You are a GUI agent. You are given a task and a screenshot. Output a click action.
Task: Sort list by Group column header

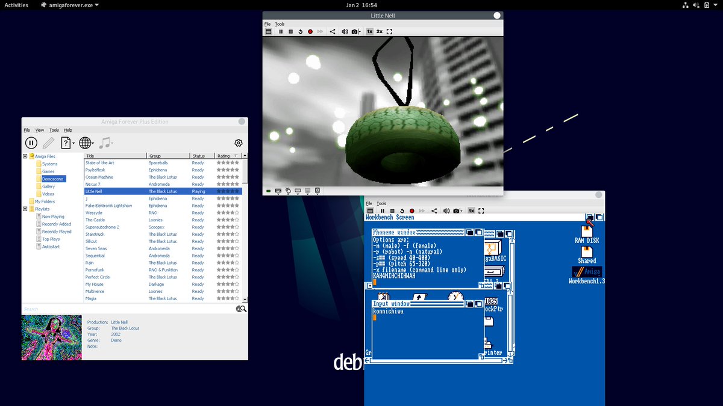169,156
